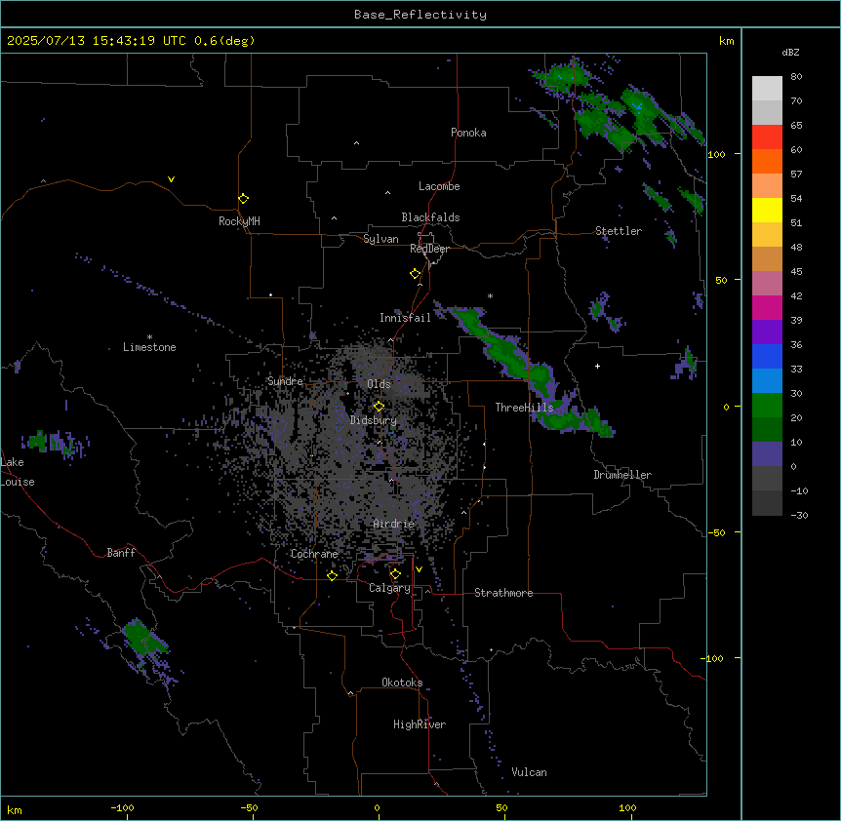Click the Ponoka city label
The width and height of the screenshot is (841, 821).
[x=468, y=133]
